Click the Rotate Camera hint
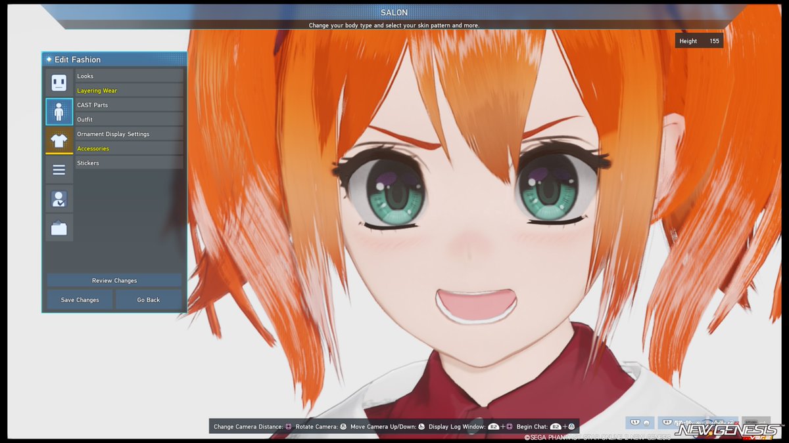This screenshot has height=443, width=789. (x=321, y=427)
